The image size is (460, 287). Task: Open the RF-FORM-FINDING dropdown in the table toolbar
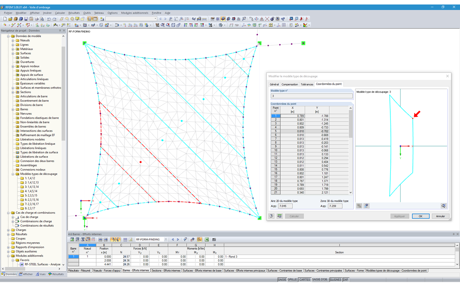coord(166,239)
